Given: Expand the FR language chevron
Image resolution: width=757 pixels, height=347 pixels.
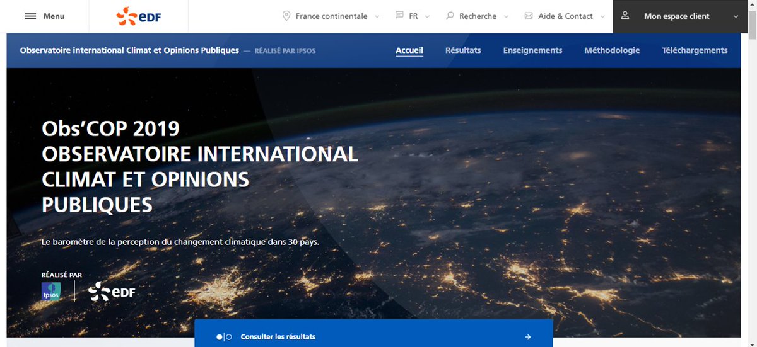Looking at the screenshot, I should (x=427, y=17).
